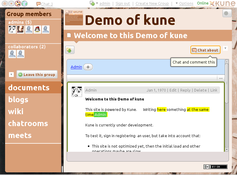Select the documents tool
The width and height of the screenshot is (237, 175).
tap(33, 88)
